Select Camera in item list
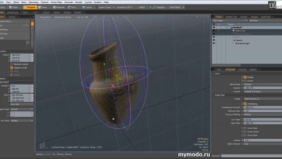The image size is (282, 159). point(239,40)
